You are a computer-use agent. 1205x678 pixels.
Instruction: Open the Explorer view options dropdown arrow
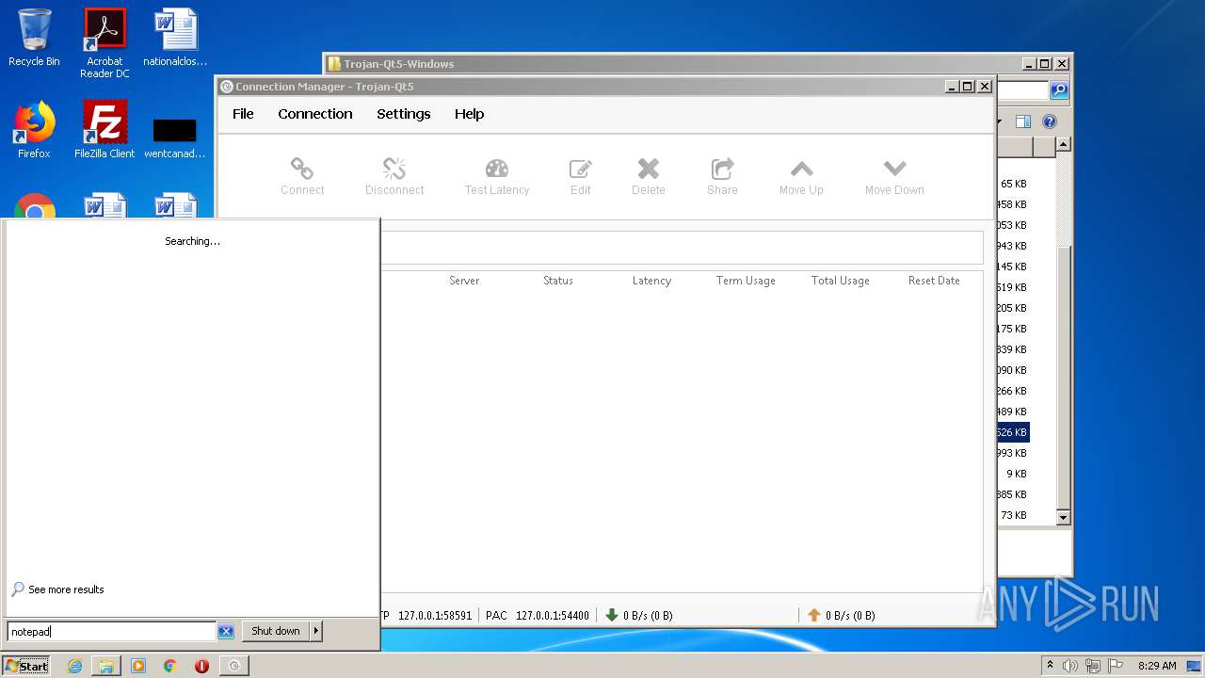[x=998, y=121]
